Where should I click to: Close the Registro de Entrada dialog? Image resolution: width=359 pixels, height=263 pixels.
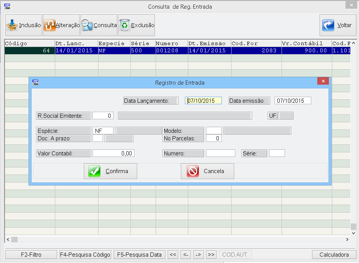point(323,81)
